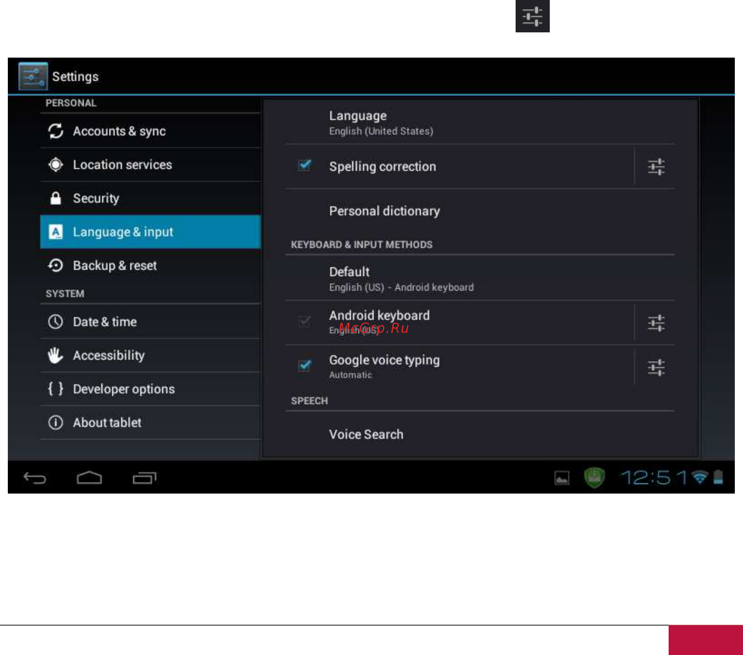
Task: Click the sliders icon above the screenshot
Action: pyautogui.click(x=533, y=16)
